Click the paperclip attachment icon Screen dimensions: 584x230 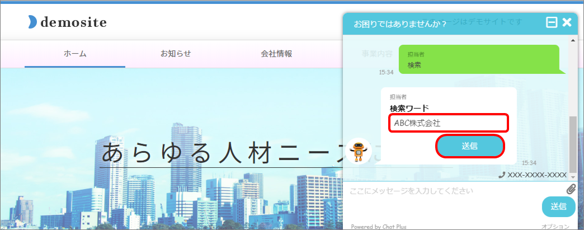[571, 189]
